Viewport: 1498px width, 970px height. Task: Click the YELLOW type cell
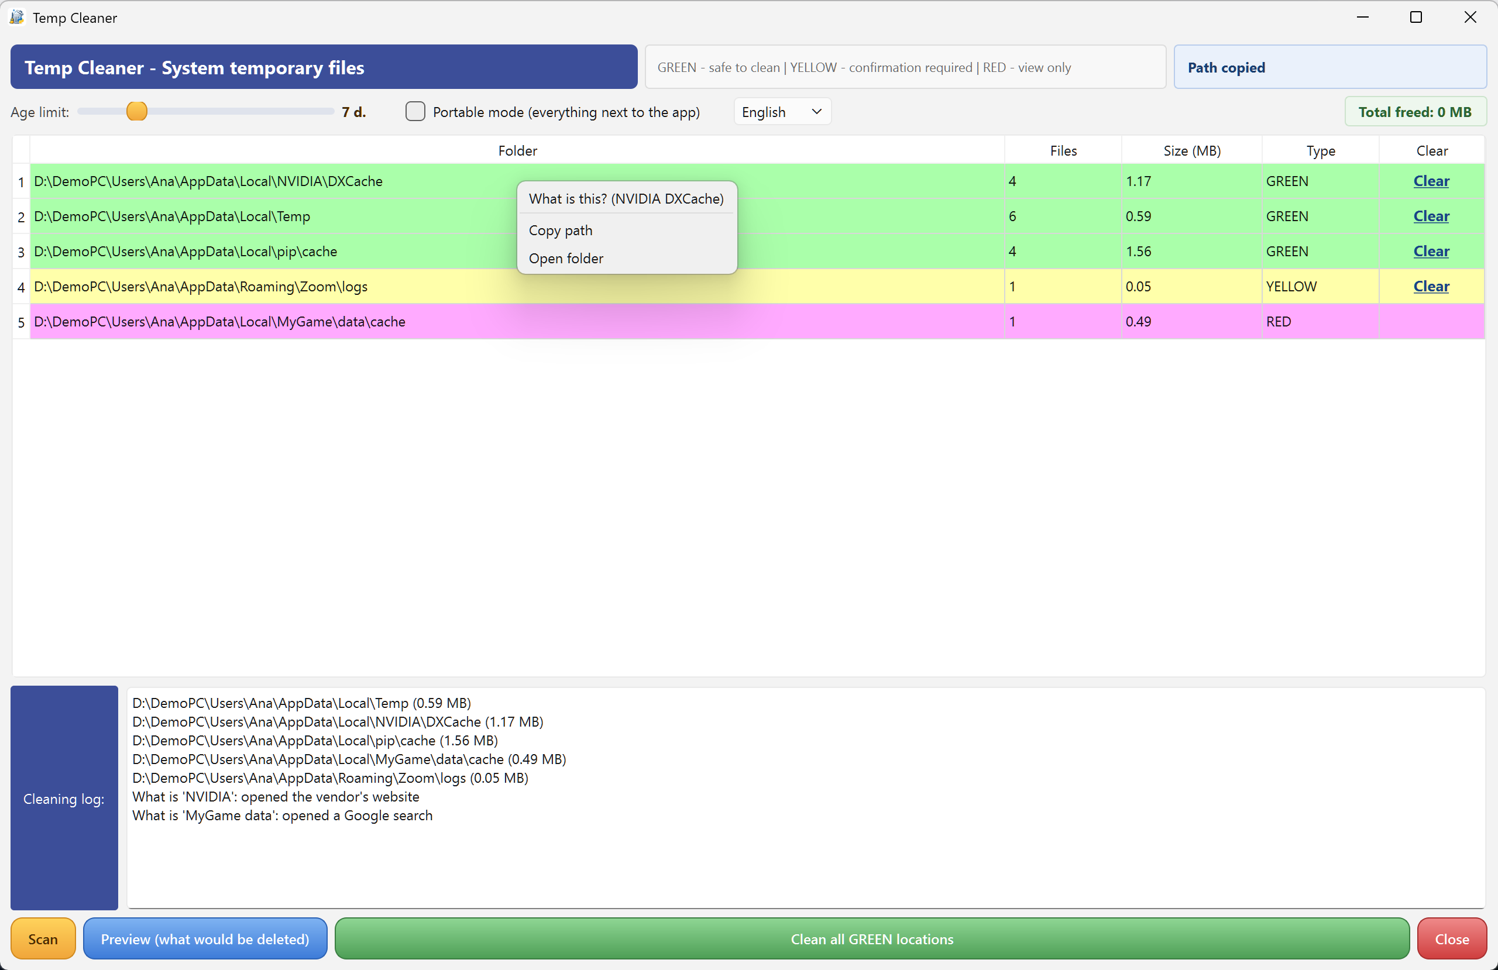[1321, 287]
